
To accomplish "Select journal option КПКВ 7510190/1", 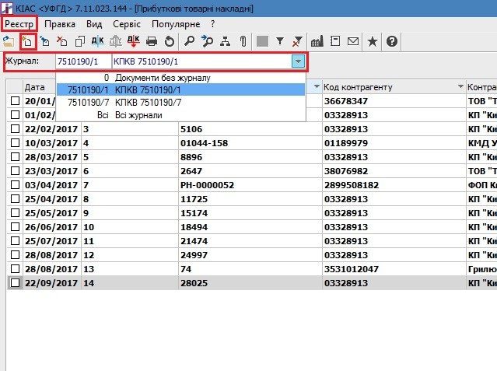I will (180, 90).
